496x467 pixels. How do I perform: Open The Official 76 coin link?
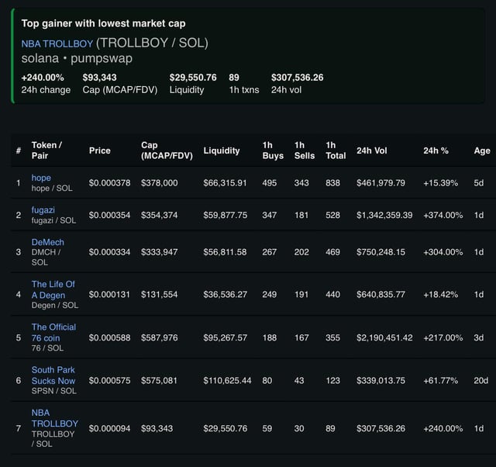53,332
